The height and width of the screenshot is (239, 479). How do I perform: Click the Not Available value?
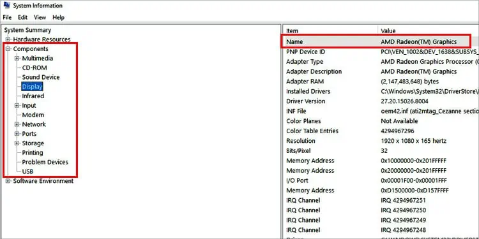tap(399, 121)
